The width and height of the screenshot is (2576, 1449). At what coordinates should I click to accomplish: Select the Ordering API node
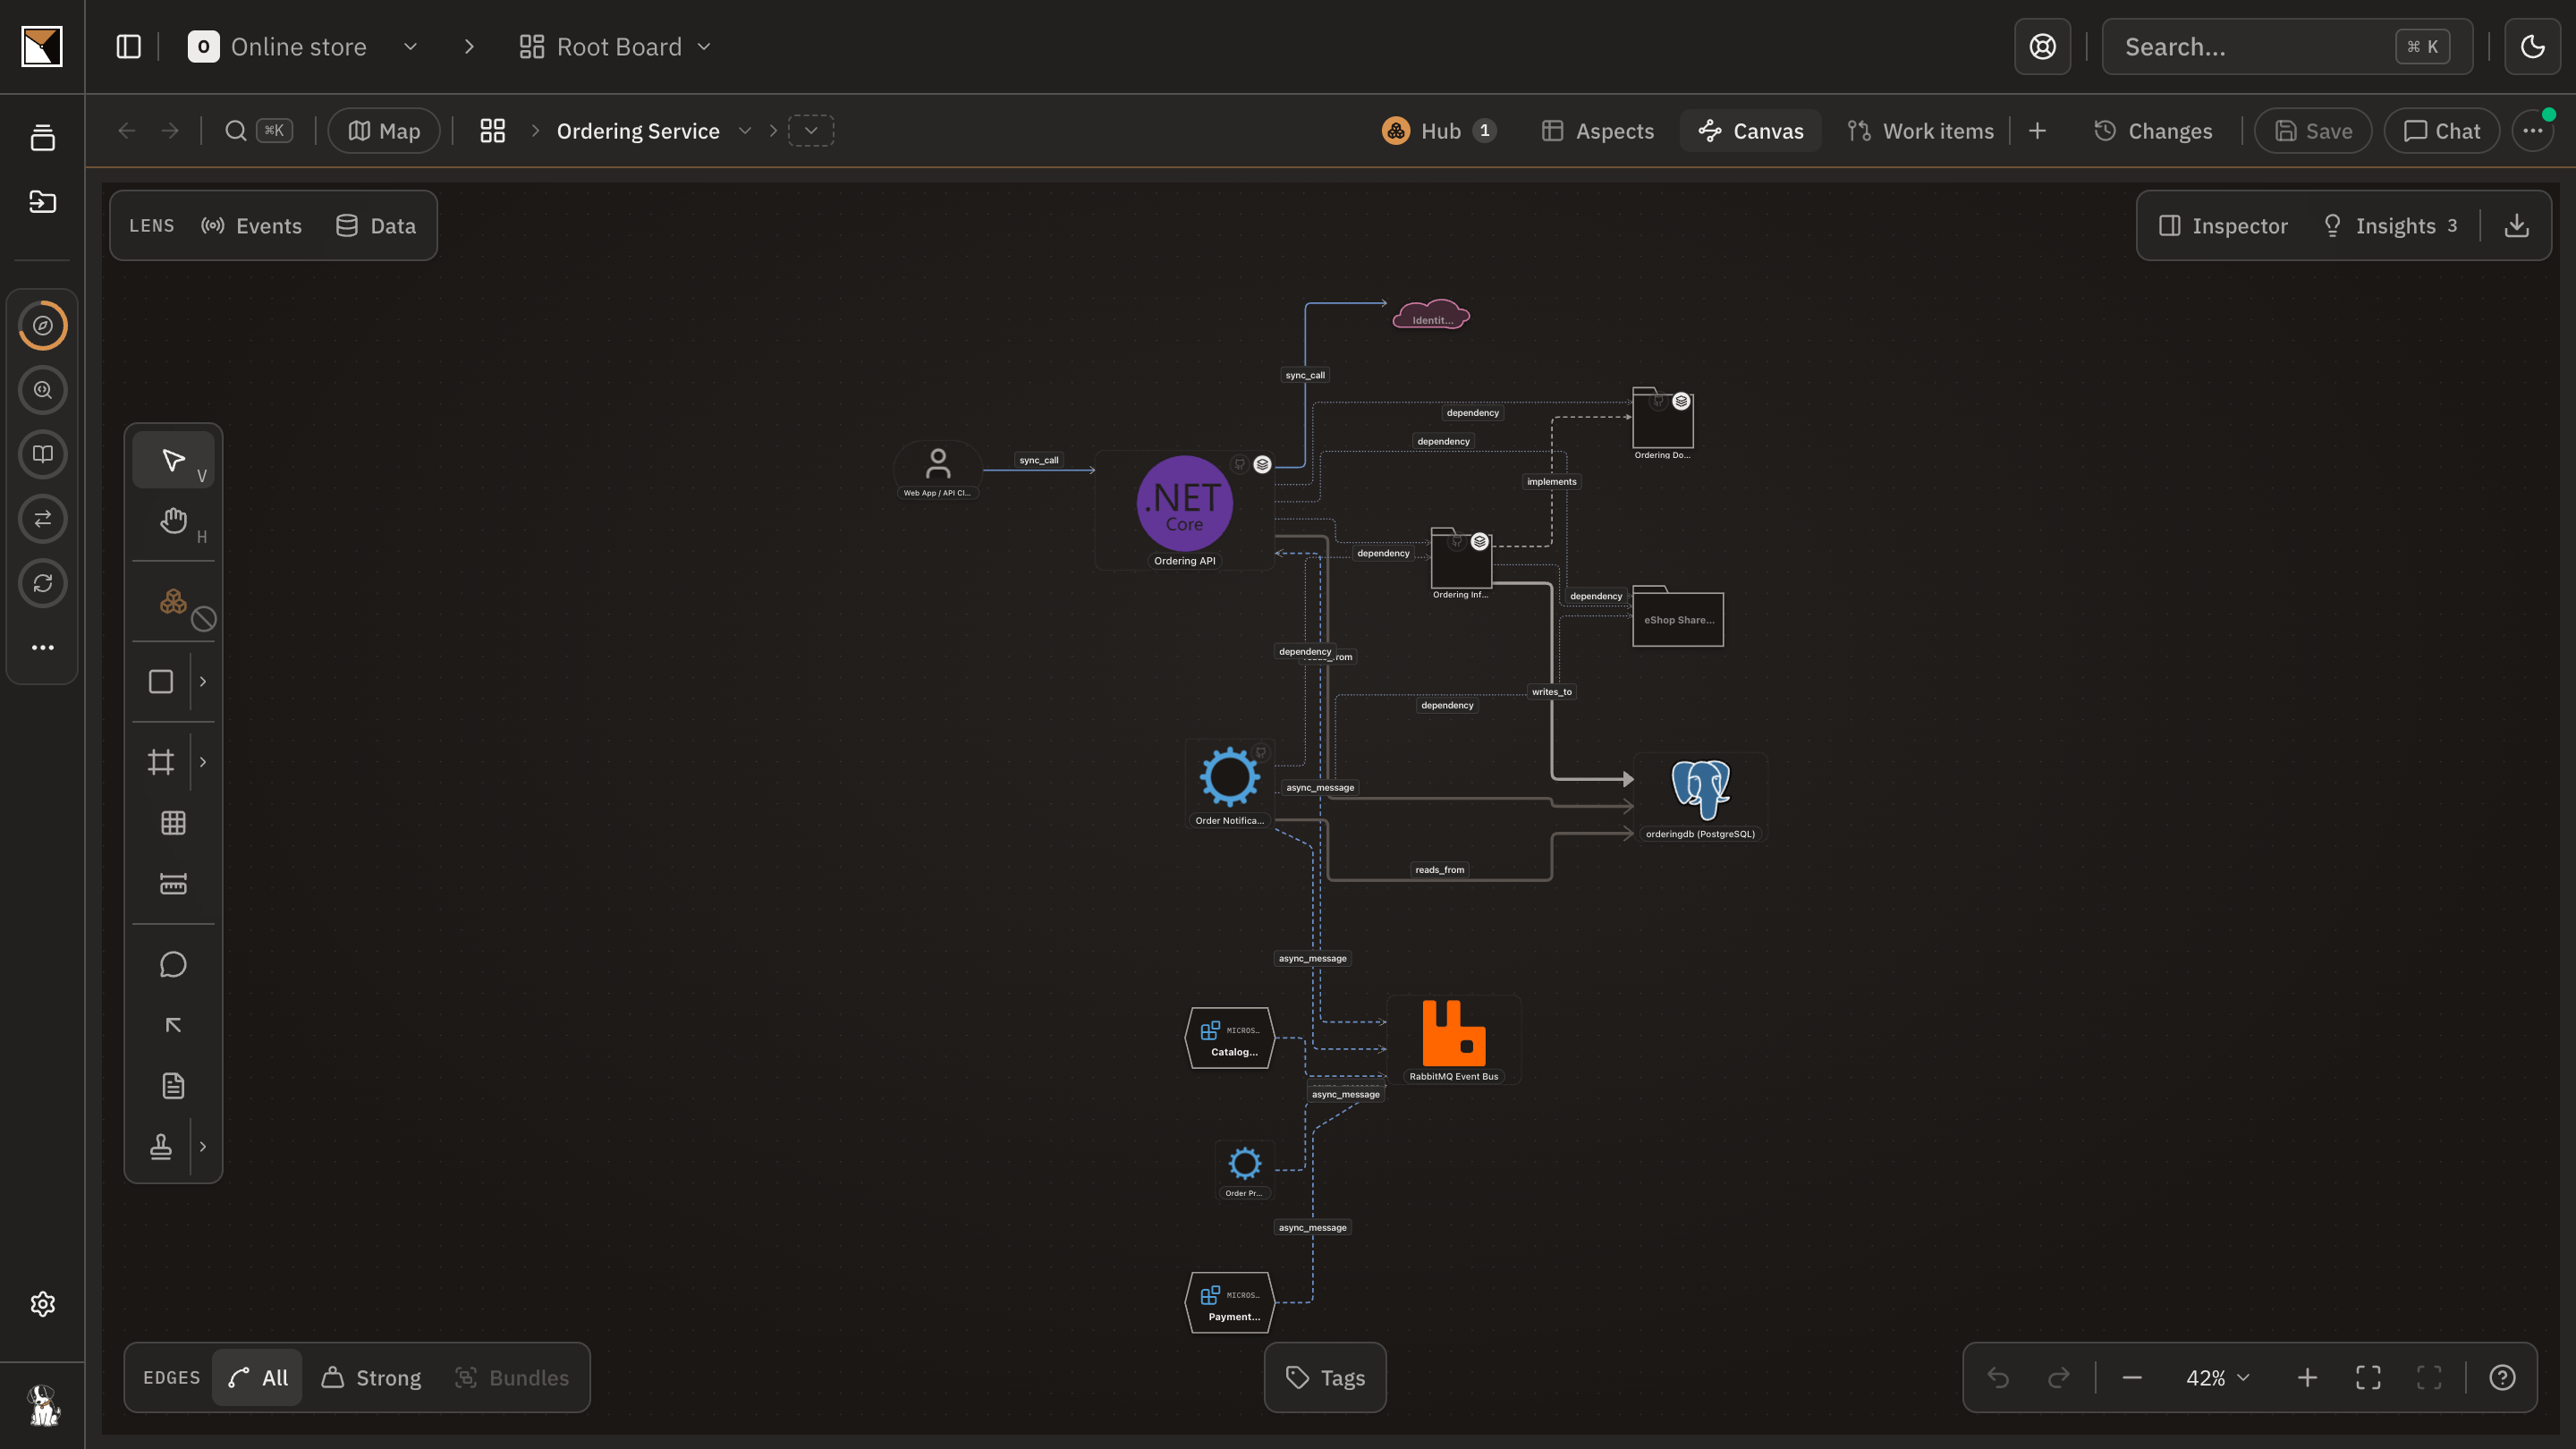tap(1184, 511)
